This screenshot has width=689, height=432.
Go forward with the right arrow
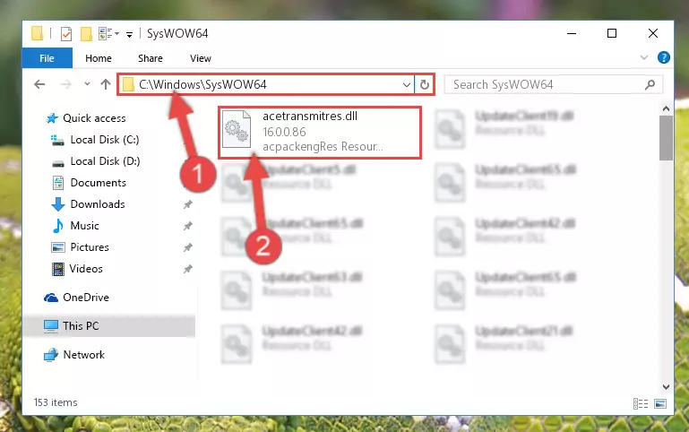(x=65, y=84)
